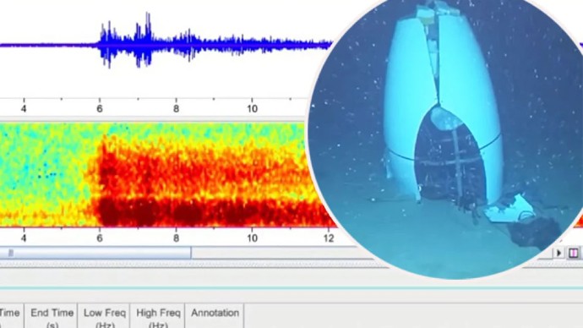Image resolution: width=583 pixels, height=328 pixels.
Task: Click the 12-second tick under the spectrogram
Action: 329,238
